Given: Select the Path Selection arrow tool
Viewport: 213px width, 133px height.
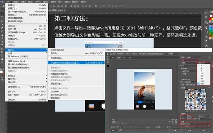Looking at the screenshot, I should coord(2,52).
